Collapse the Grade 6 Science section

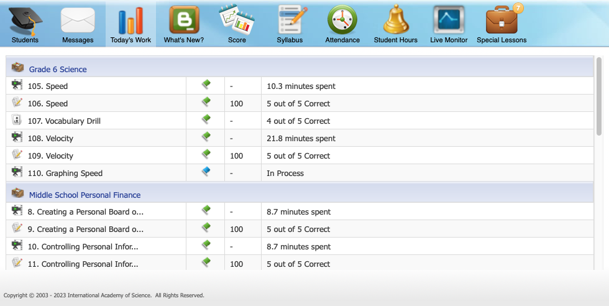coord(58,69)
